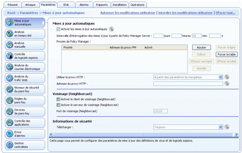Switch to the Alertes tab
The height and width of the screenshot is (153, 242).
click(84, 5)
